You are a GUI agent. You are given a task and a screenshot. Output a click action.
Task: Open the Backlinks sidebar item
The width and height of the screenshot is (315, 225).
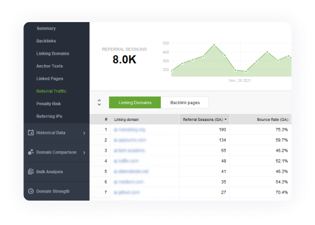[x=46, y=41]
